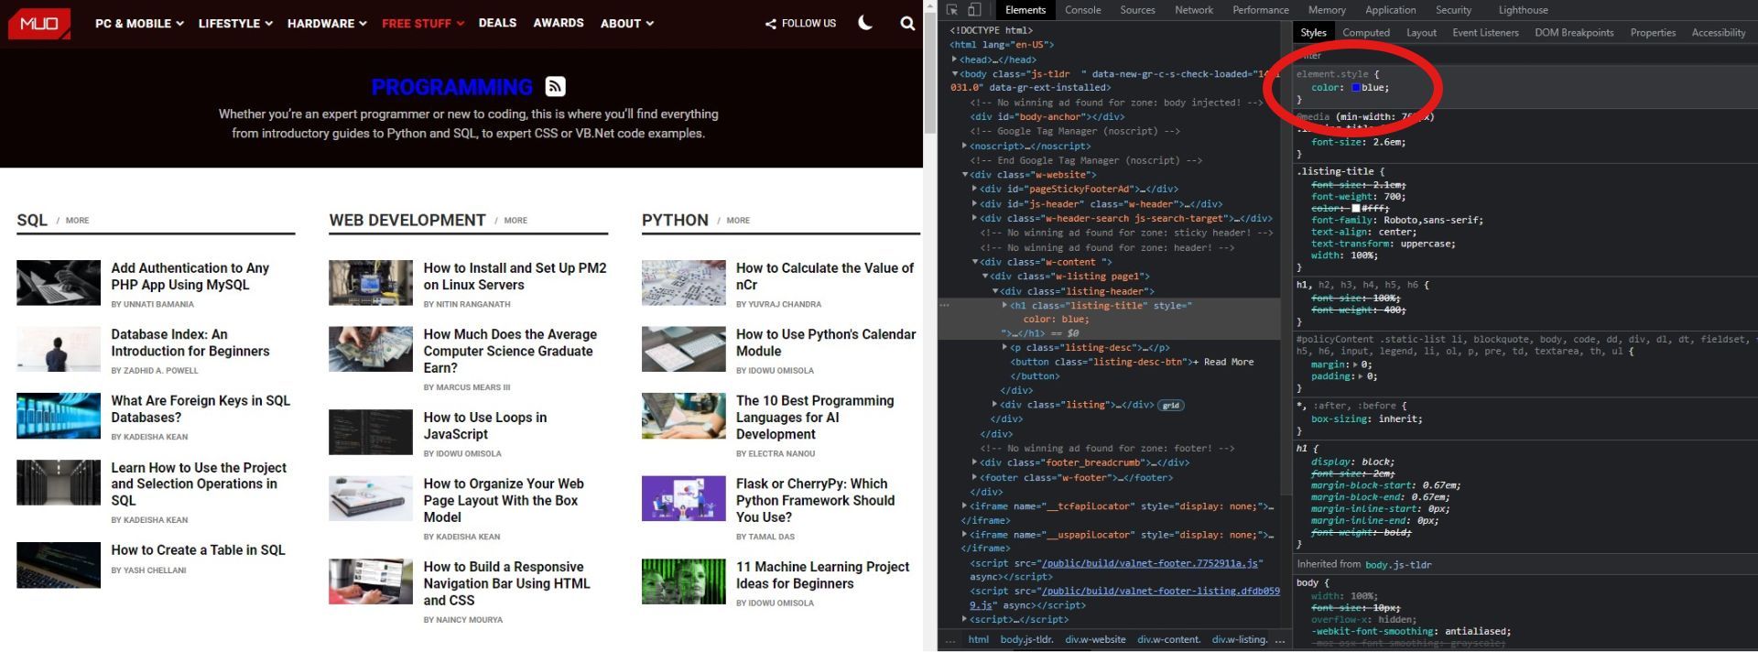This screenshot has width=1758, height=652.
Task: Select div.w-content in DOM breadcrumb bar
Action: [x=1168, y=639]
